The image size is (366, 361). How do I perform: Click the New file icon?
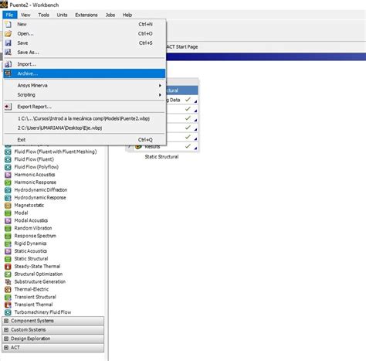click(x=8, y=25)
